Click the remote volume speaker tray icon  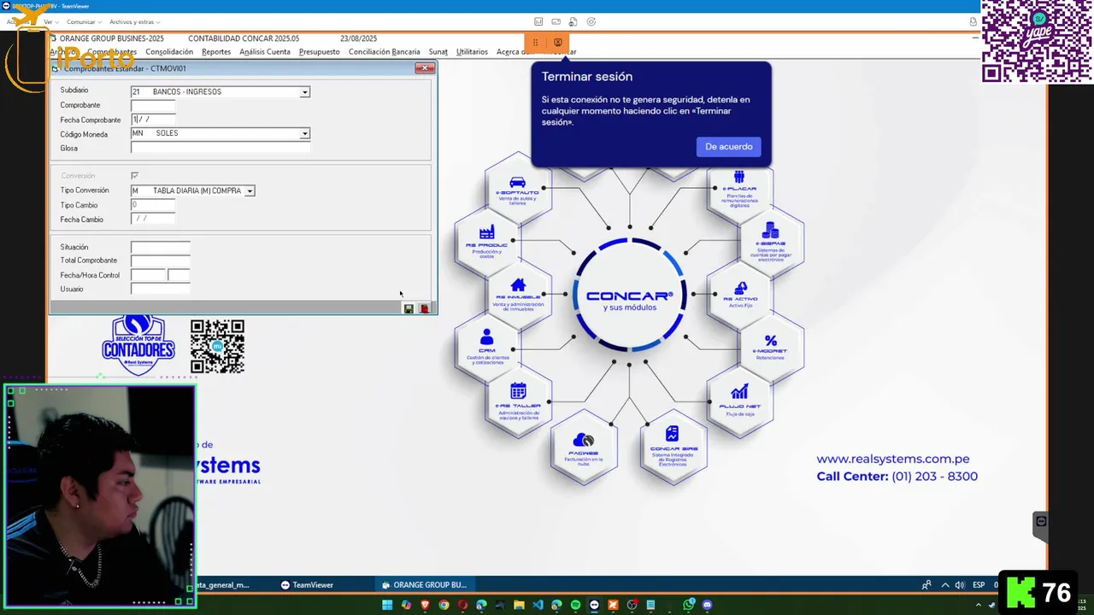pyautogui.click(x=960, y=585)
